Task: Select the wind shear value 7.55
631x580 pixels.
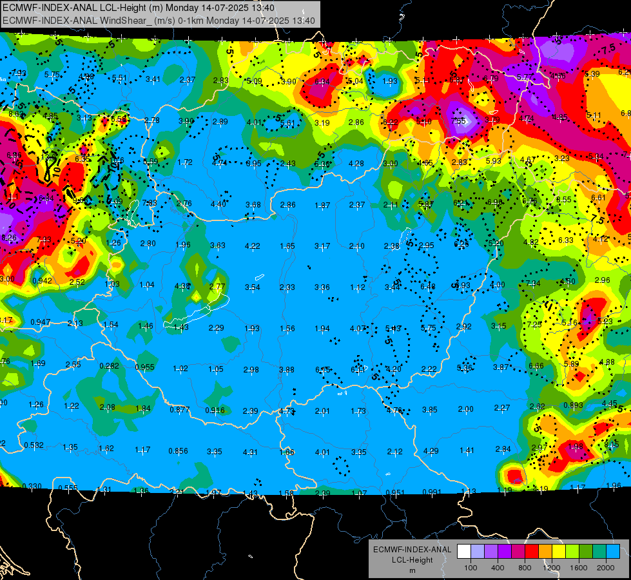Action: (458, 121)
